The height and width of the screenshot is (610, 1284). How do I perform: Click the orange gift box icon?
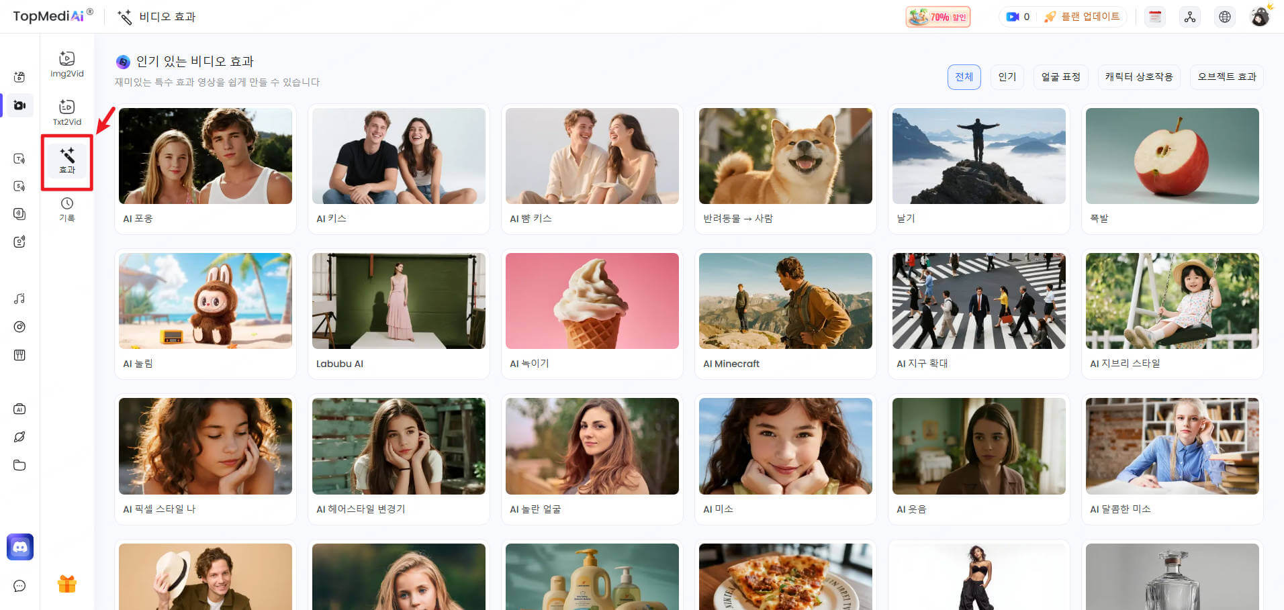tap(66, 584)
